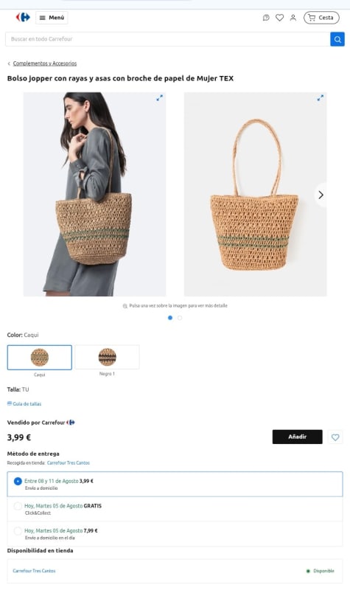Open the user account icon
This screenshot has height=590, width=350.
pos(293,18)
